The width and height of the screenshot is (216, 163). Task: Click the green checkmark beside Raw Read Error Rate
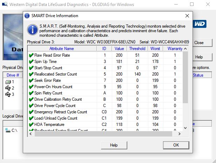[31, 55]
